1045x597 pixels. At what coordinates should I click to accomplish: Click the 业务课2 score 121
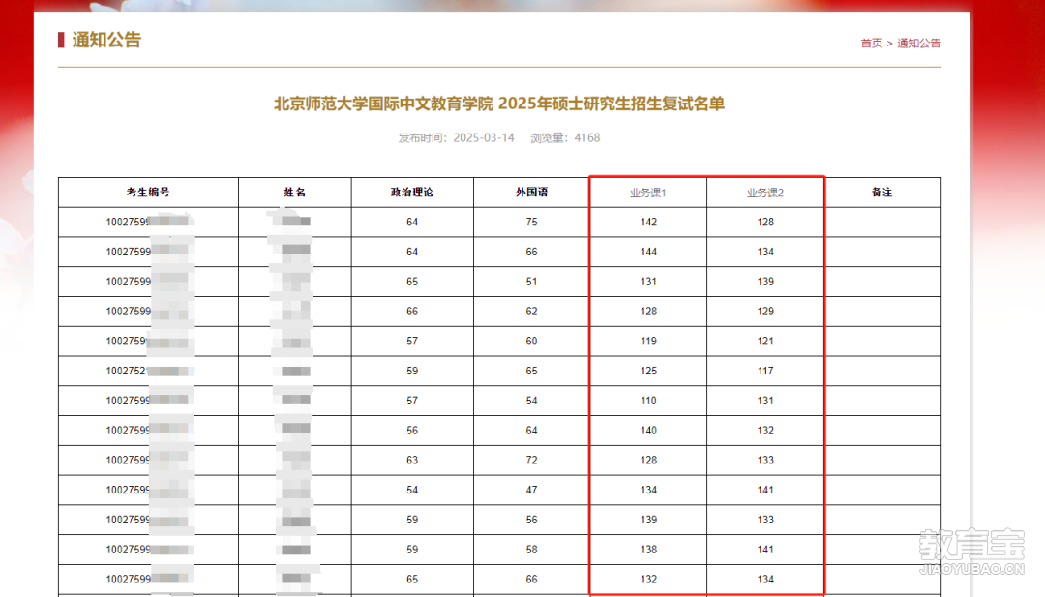tap(765, 342)
